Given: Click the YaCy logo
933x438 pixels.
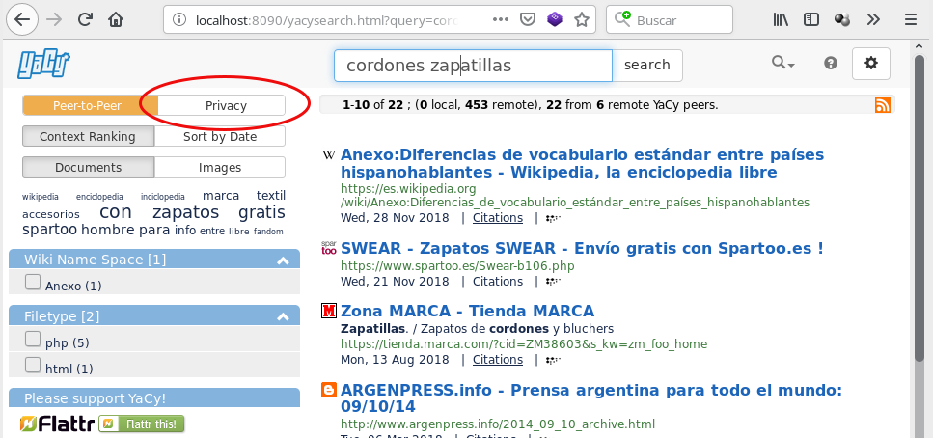Looking at the screenshot, I should coord(44,65).
